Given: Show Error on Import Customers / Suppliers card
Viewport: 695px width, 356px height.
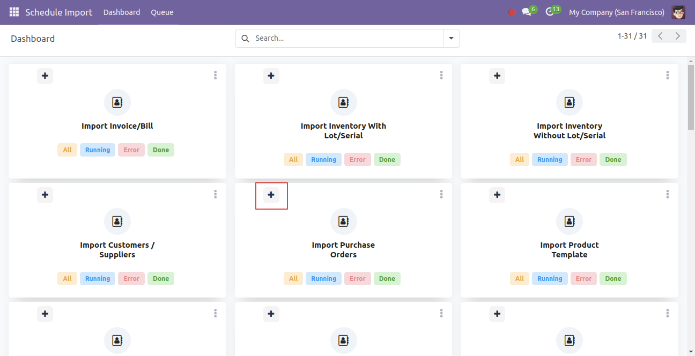Looking at the screenshot, I should coord(131,279).
